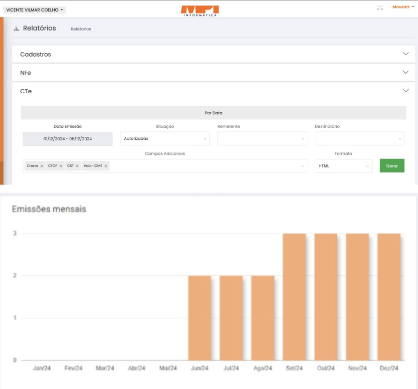Click the green Gerar button
Viewport: 418px width, 389px height.
click(392, 166)
